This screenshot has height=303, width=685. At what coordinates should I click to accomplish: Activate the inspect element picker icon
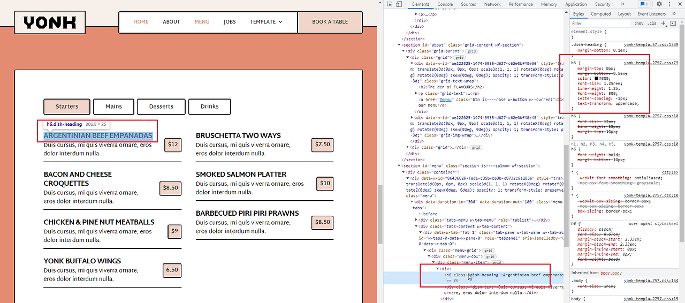(x=390, y=4)
